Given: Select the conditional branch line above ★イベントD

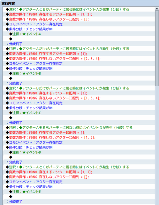Looking at the screenshot, I should [79, 147].
